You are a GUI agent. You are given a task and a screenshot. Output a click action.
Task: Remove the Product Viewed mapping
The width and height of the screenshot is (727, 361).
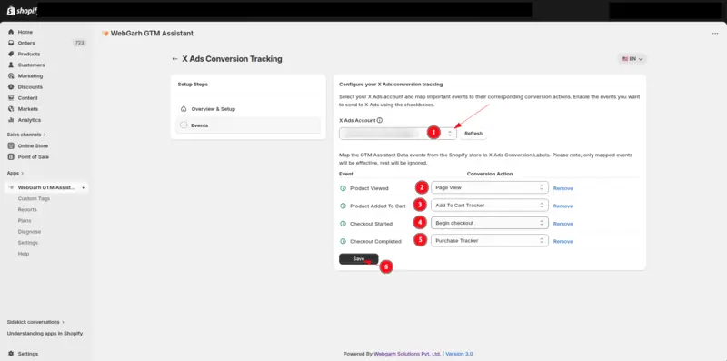(563, 188)
